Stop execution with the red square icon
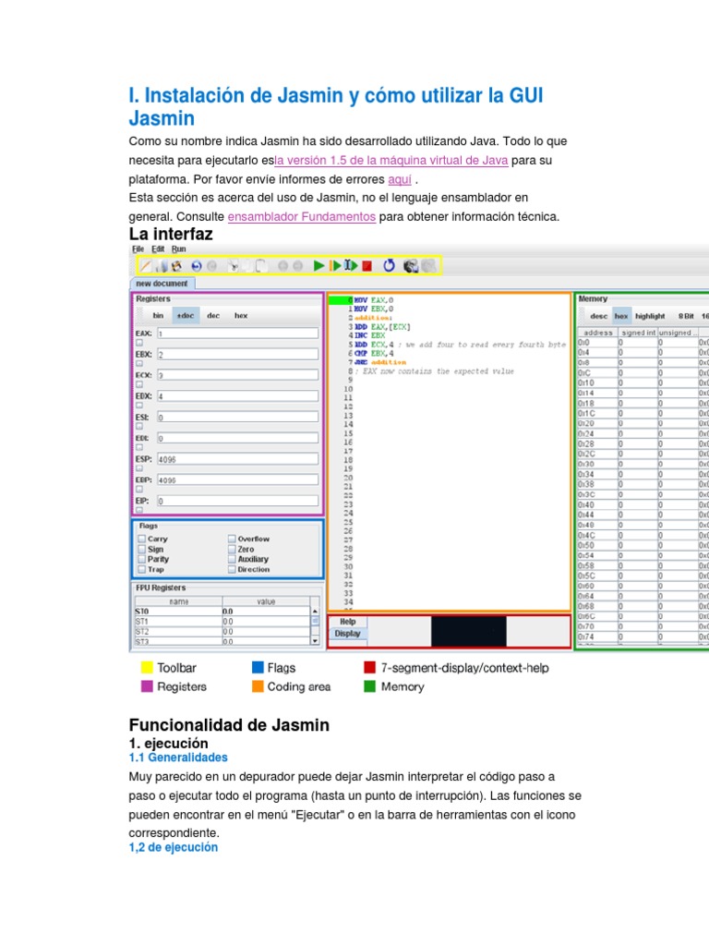The image size is (709, 946). coord(367,266)
